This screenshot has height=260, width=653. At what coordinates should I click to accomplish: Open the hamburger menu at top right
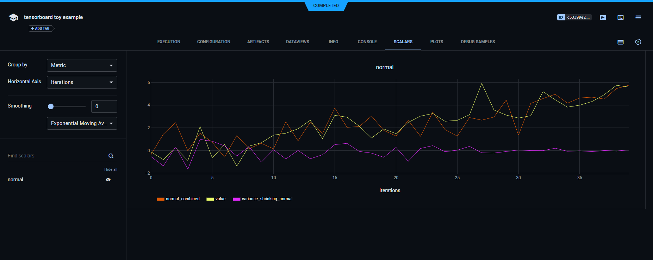point(638,18)
